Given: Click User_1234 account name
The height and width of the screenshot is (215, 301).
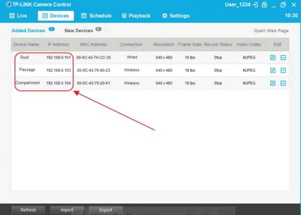Looking at the screenshot, I should click(x=238, y=5).
